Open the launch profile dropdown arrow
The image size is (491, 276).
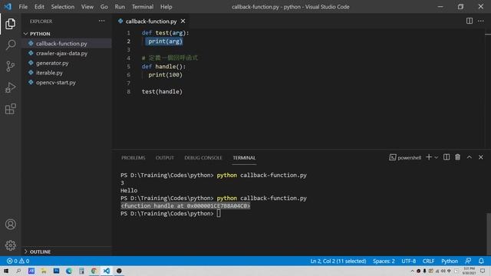436,157
